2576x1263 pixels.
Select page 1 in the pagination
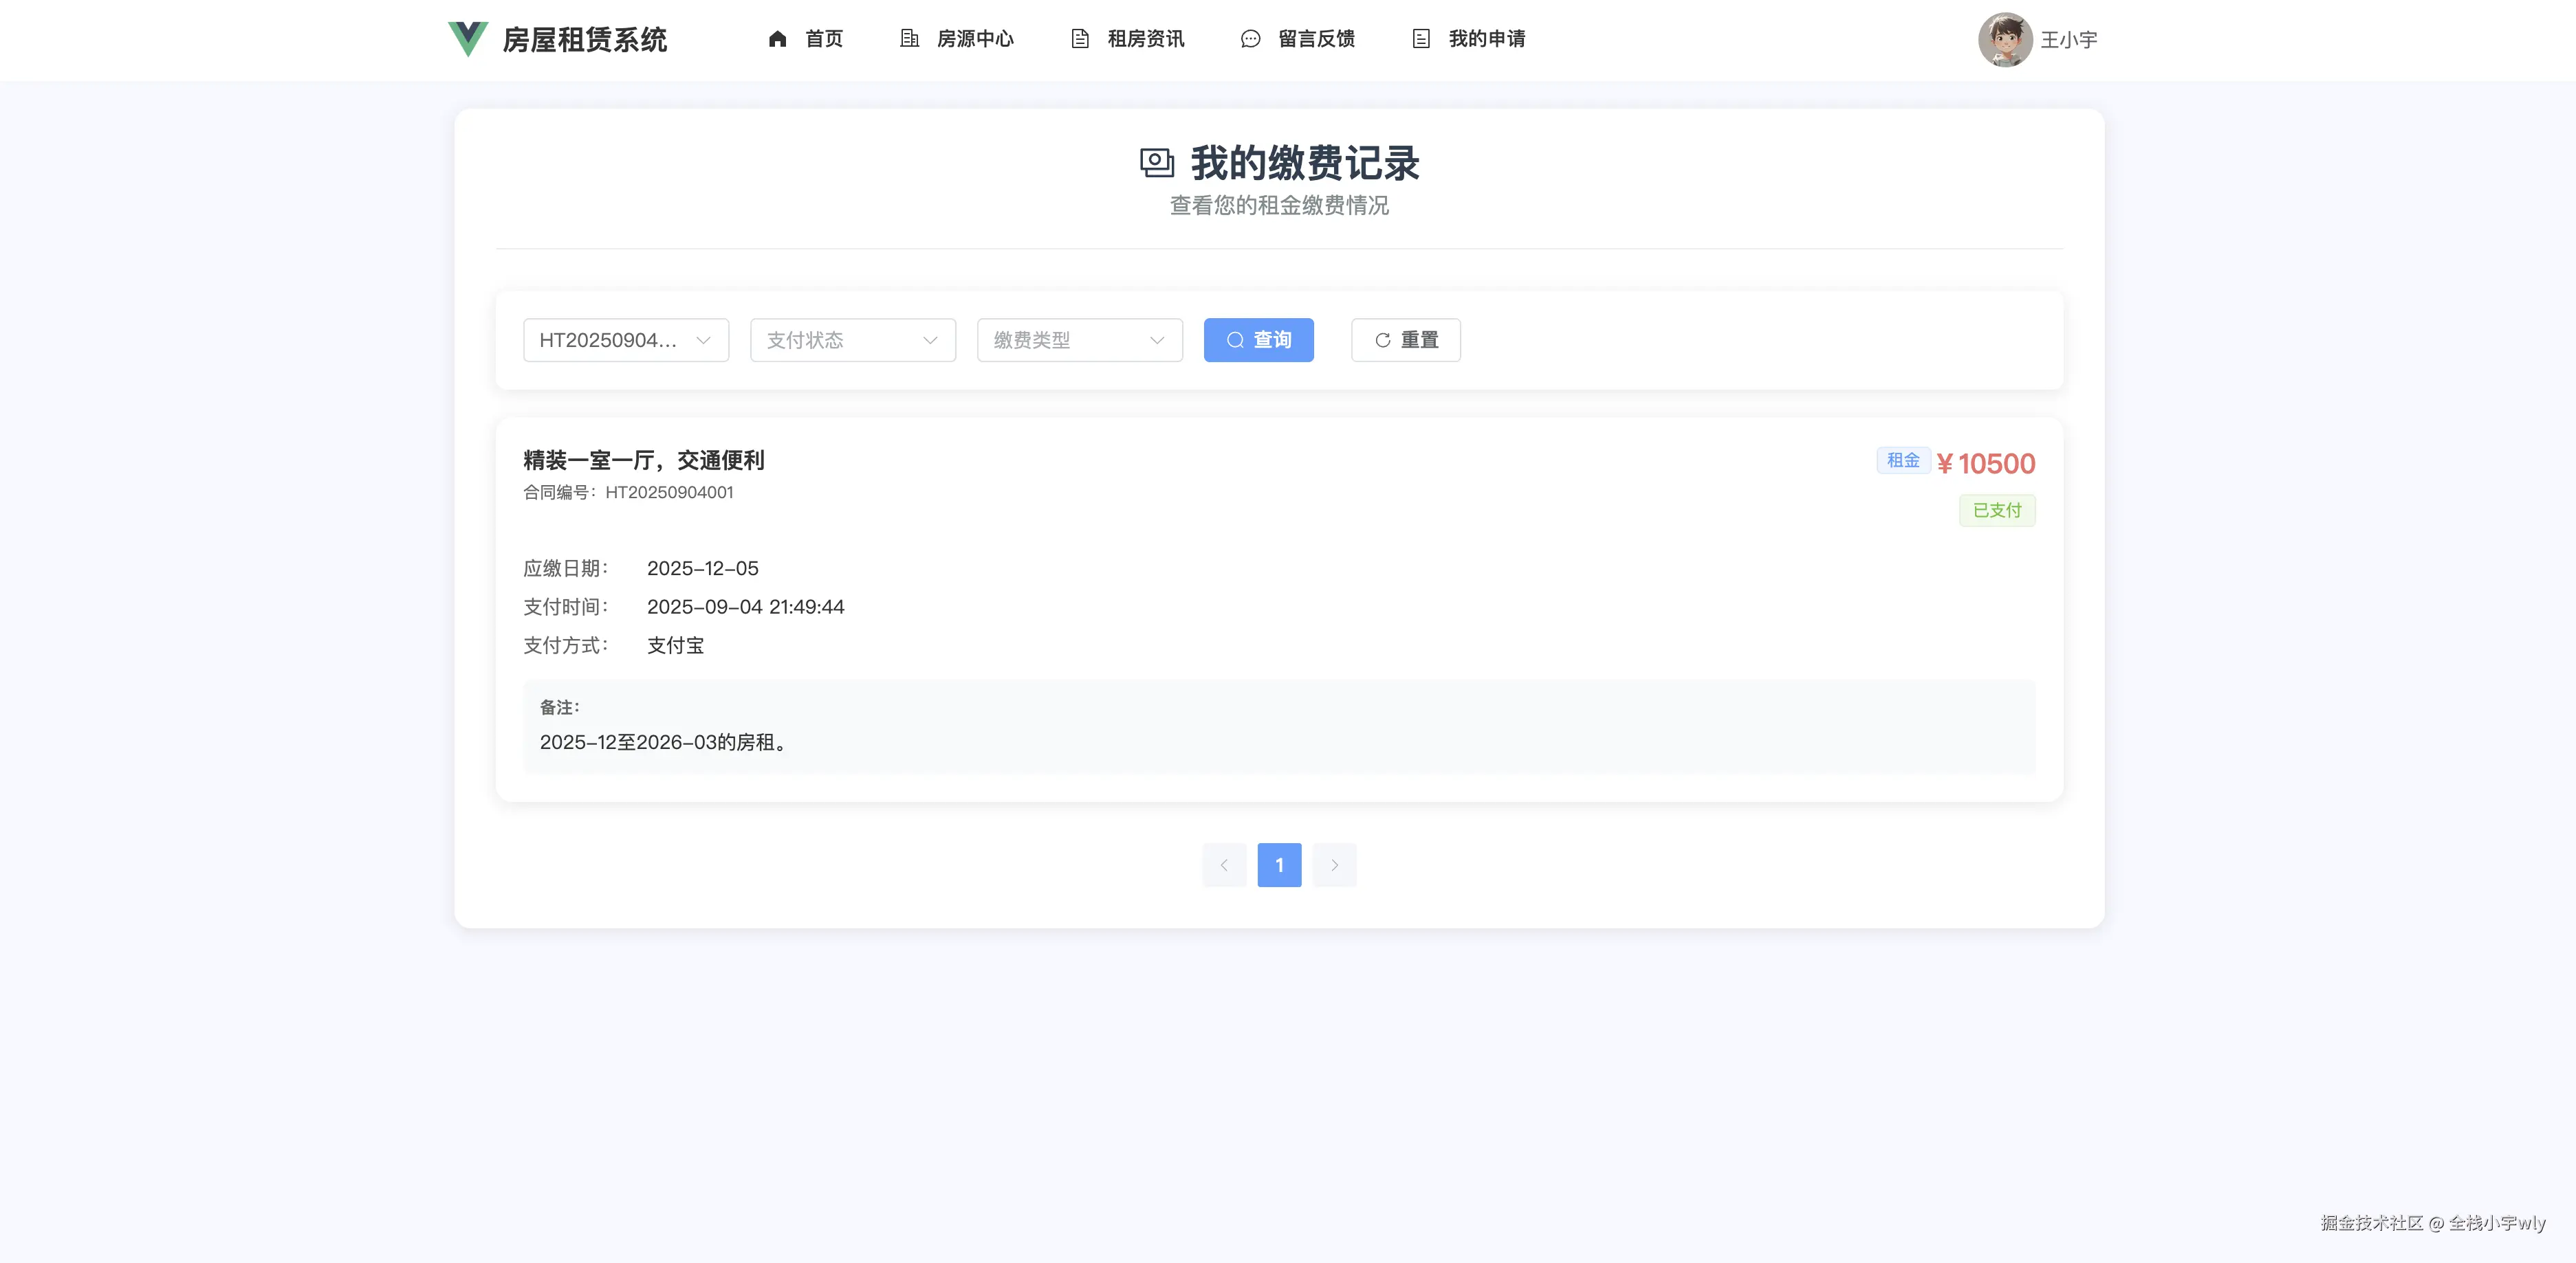click(1279, 864)
